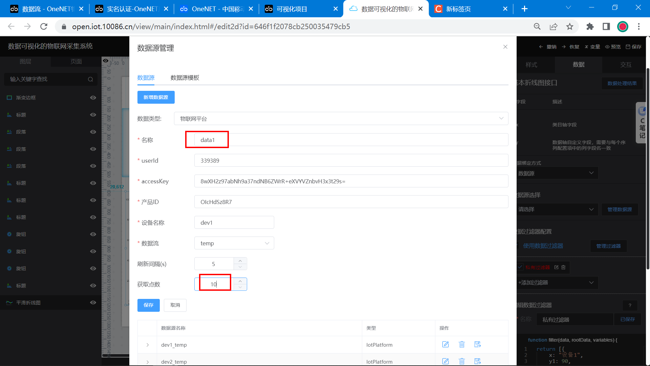Open the browser extensions puzzle icon
This screenshot has height=366, width=650.
coord(590,26)
